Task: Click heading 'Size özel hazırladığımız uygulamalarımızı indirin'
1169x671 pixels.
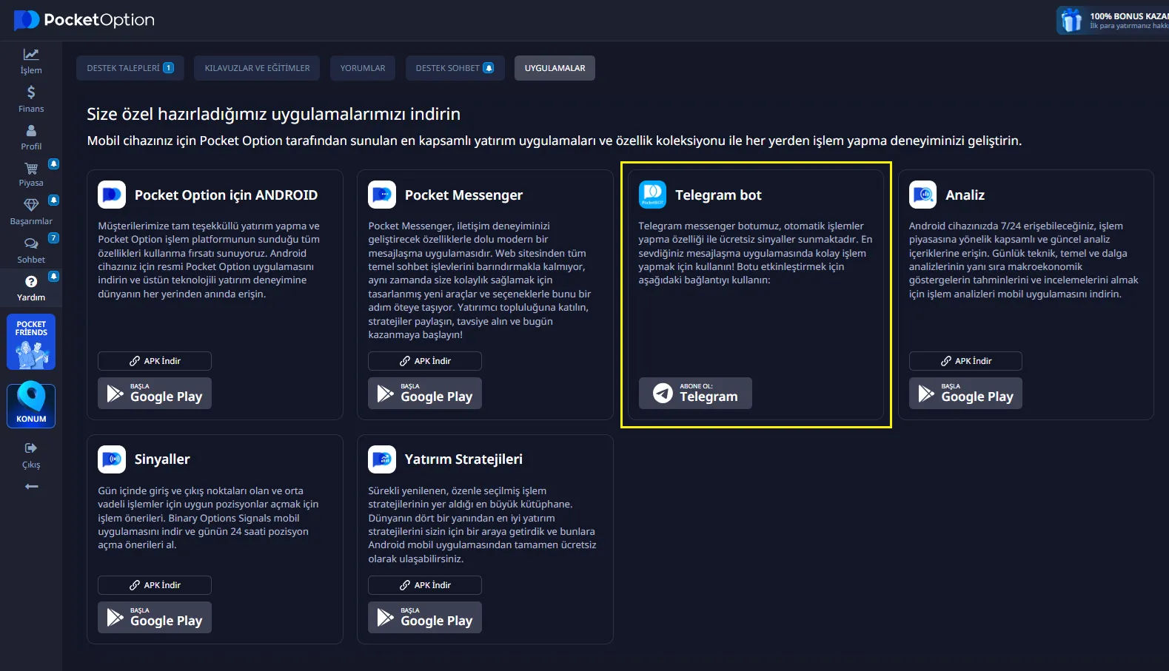Action: [273, 114]
